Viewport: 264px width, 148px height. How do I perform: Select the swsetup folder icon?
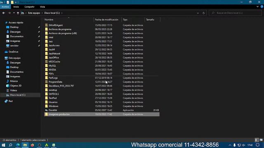[x=47, y=90]
